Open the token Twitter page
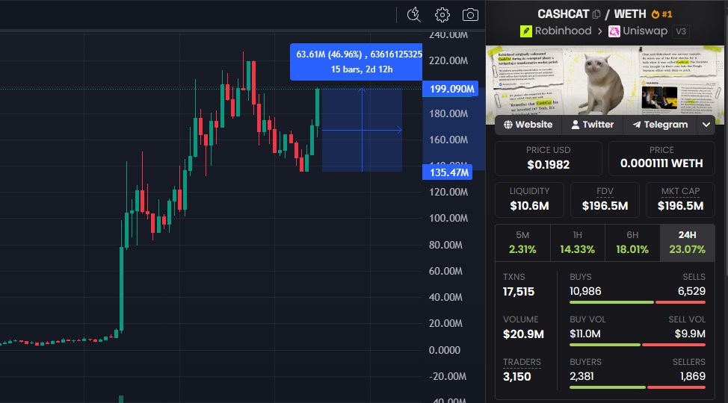The image size is (728, 403). pos(592,125)
